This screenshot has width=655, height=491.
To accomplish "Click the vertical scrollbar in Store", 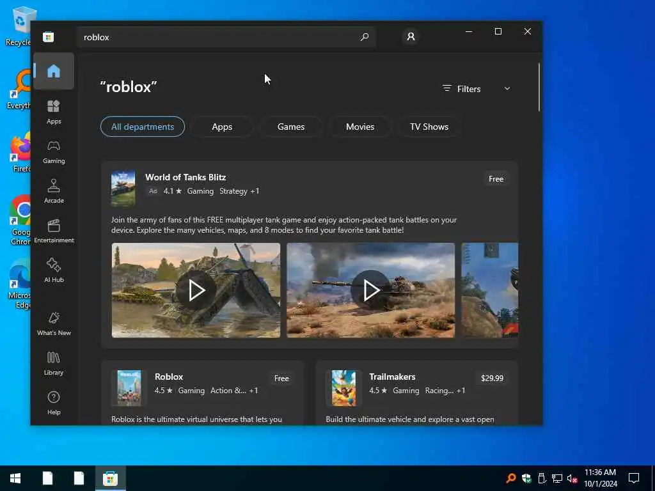I will [x=539, y=87].
